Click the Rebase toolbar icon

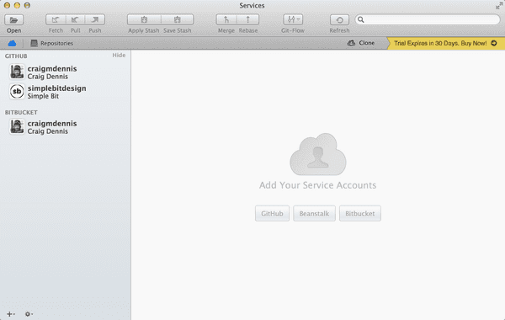[x=248, y=19]
